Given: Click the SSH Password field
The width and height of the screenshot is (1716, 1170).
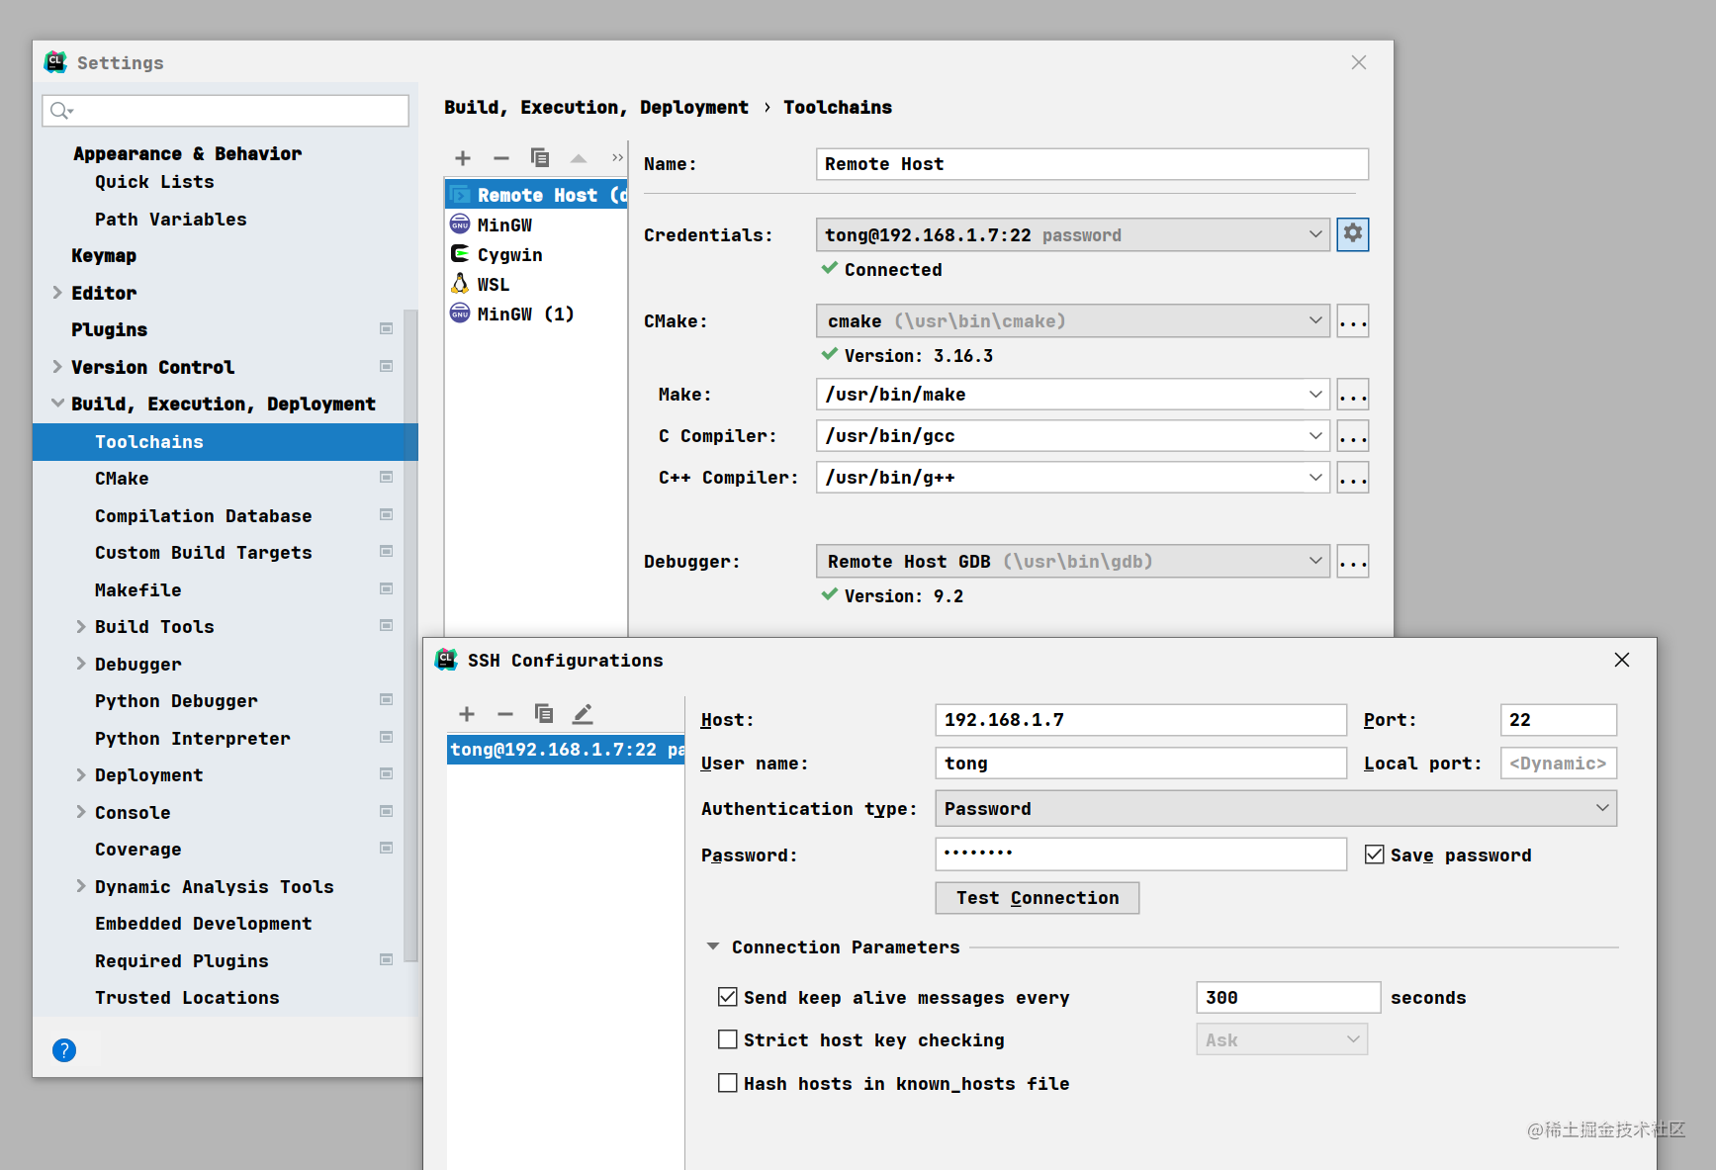Looking at the screenshot, I should (1140, 855).
